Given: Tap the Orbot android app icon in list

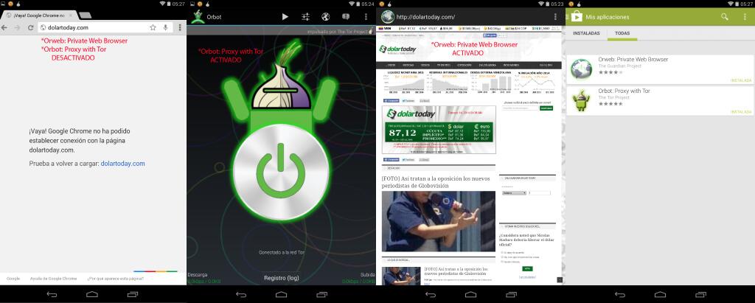Looking at the screenshot, I should click(581, 101).
